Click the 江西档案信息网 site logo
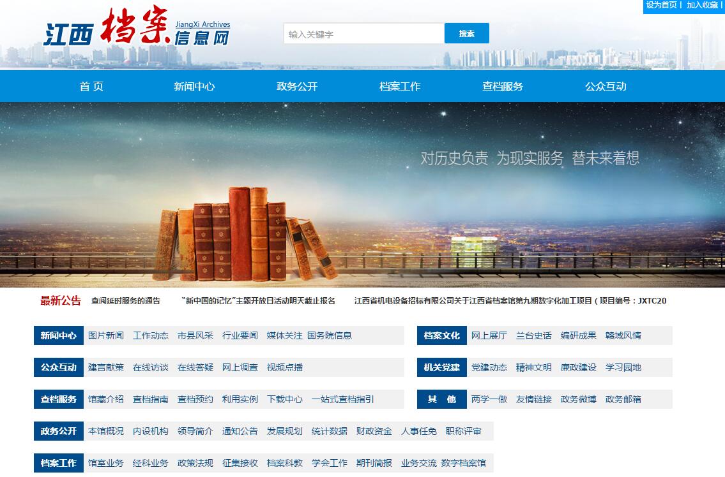 pos(137,30)
